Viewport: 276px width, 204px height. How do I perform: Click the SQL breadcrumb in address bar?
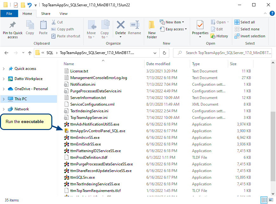(50, 53)
